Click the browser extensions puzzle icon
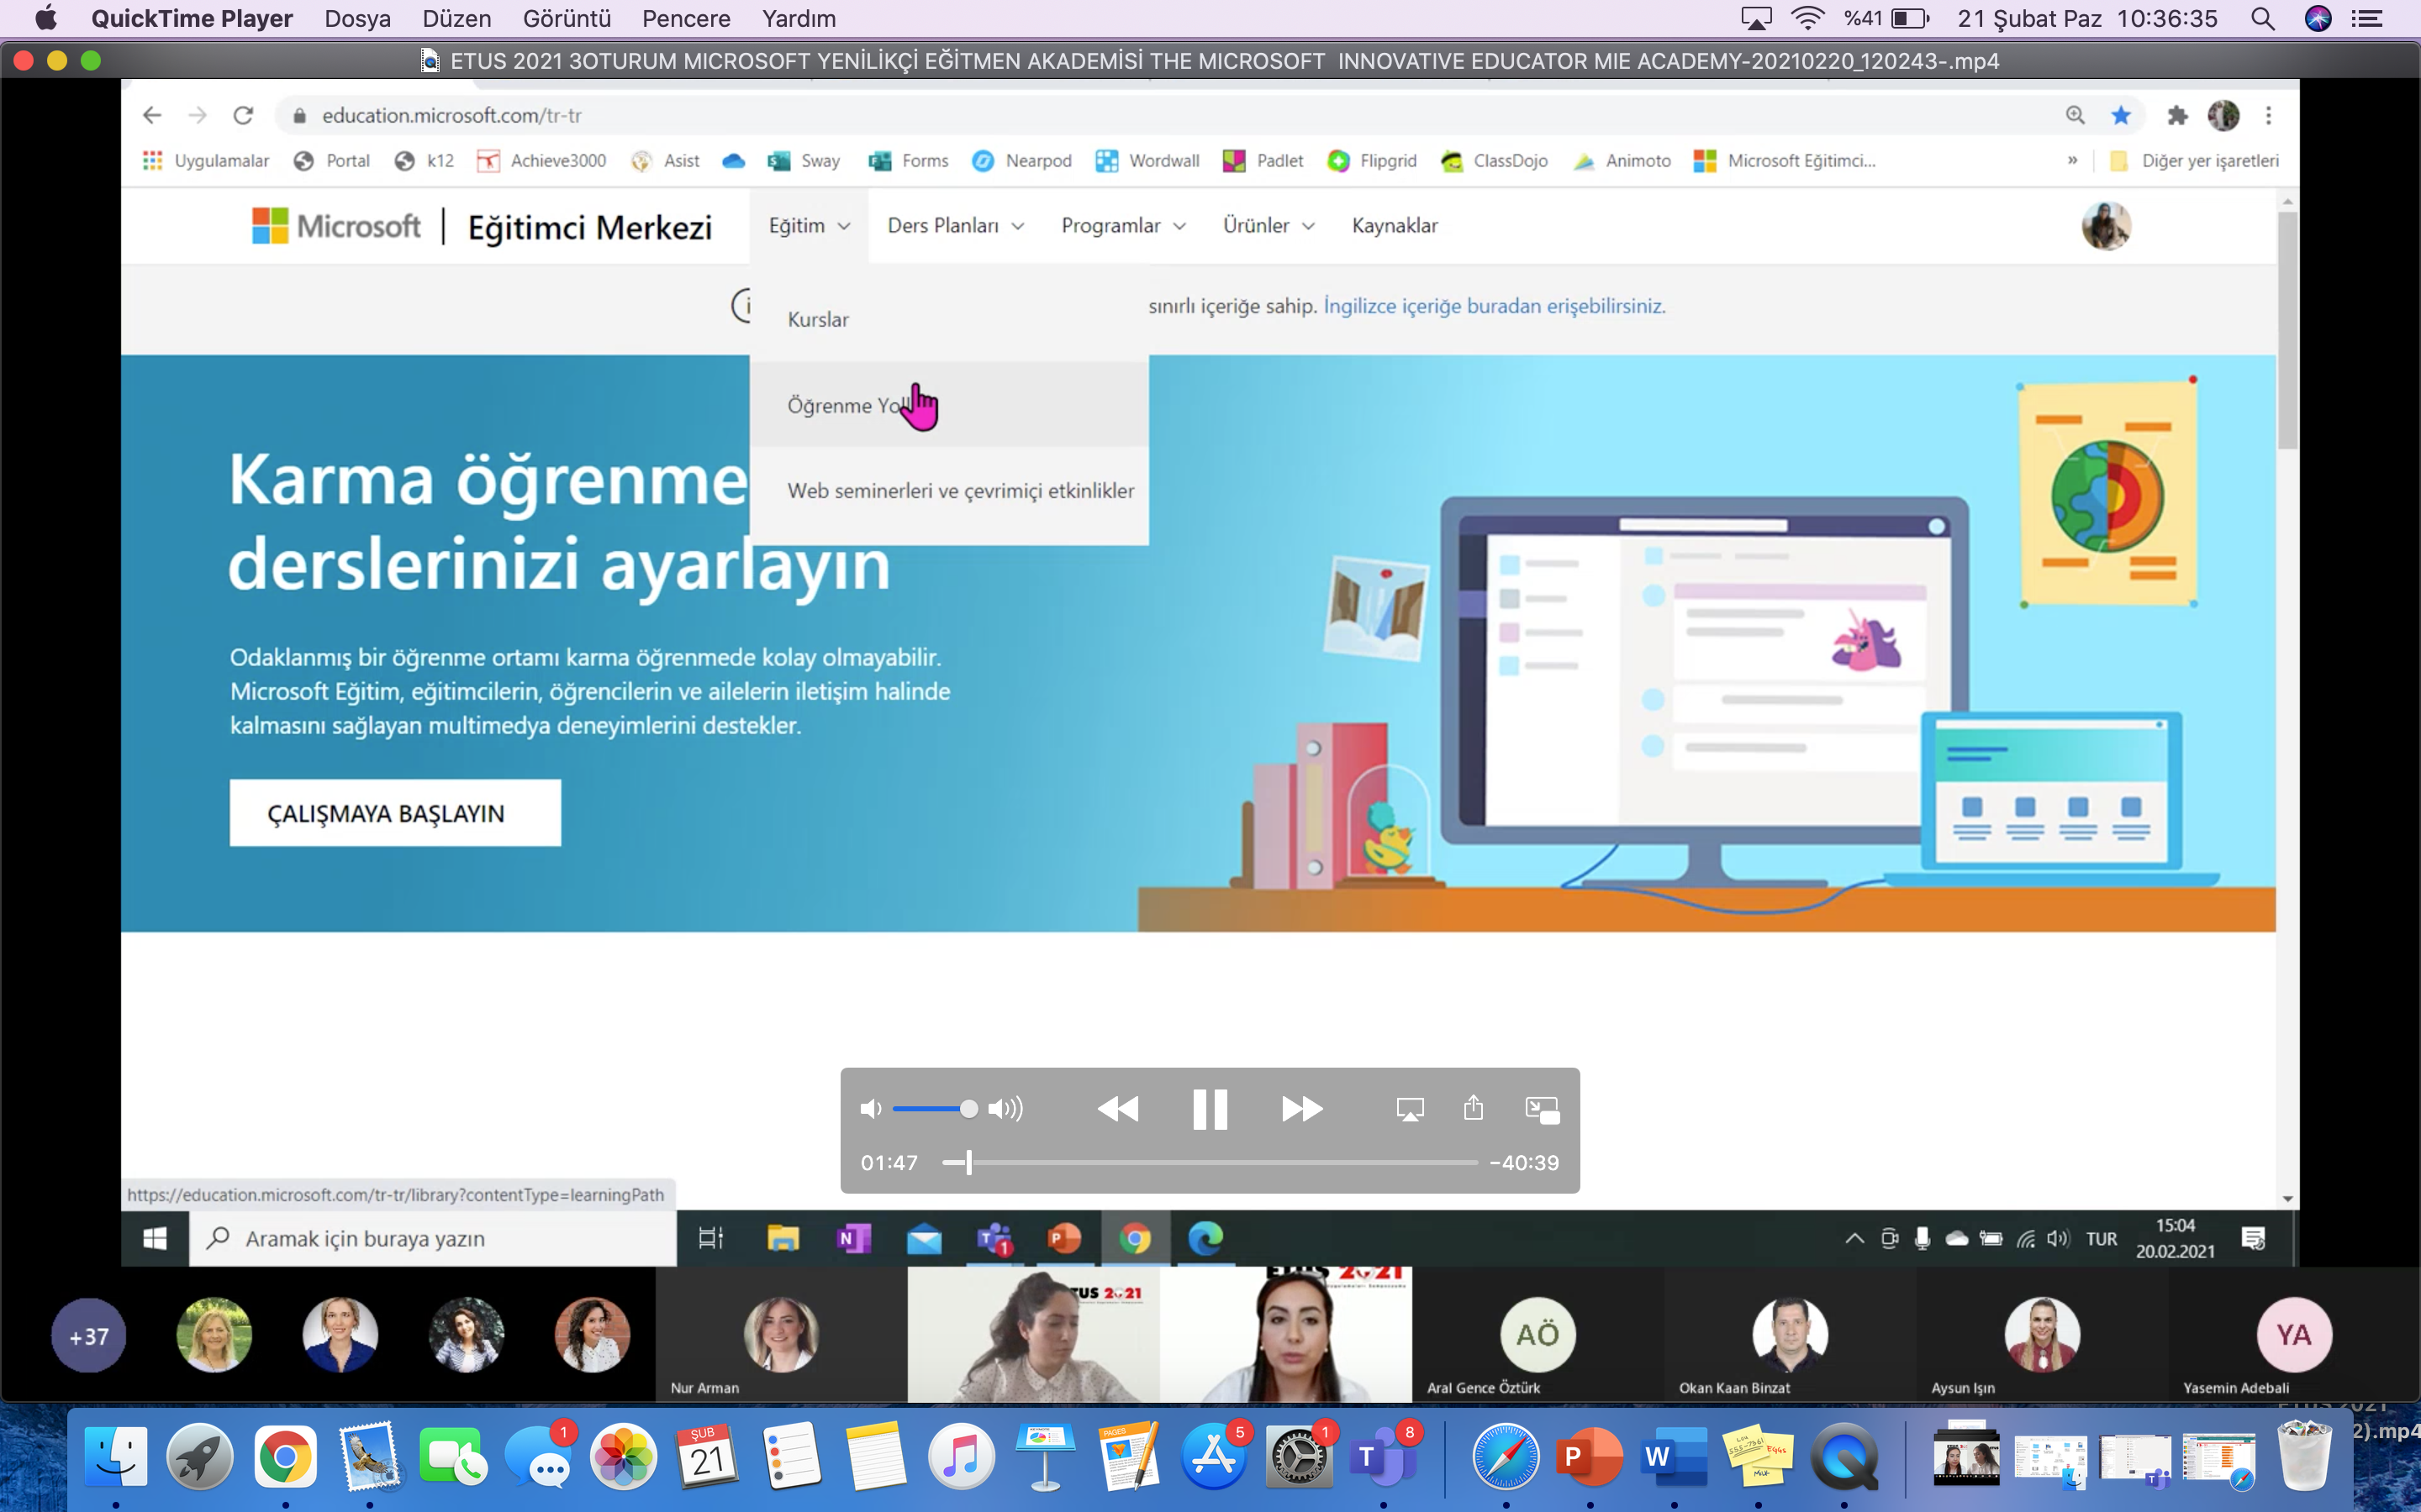Image resolution: width=2421 pixels, height=1512 pixels. (2177, 116)
